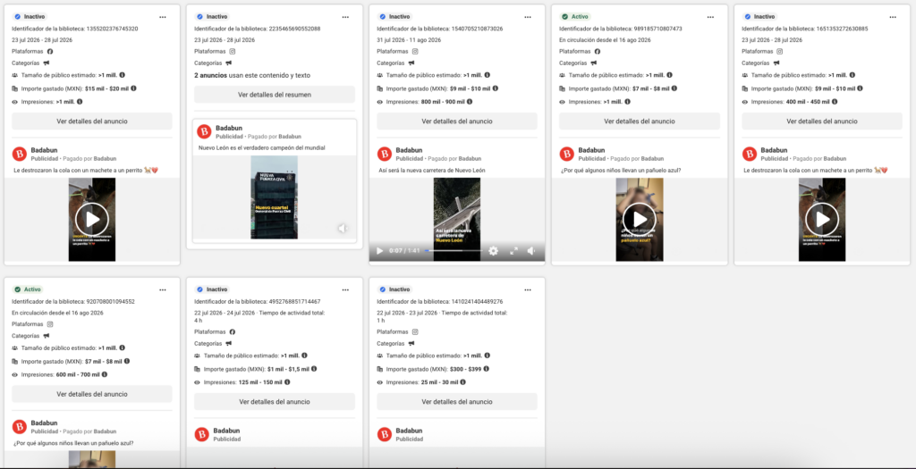This screenshot has width=916, height=469.
Task: Click Activo status badge on ad 920708001094552
Action: click(29, 289)
